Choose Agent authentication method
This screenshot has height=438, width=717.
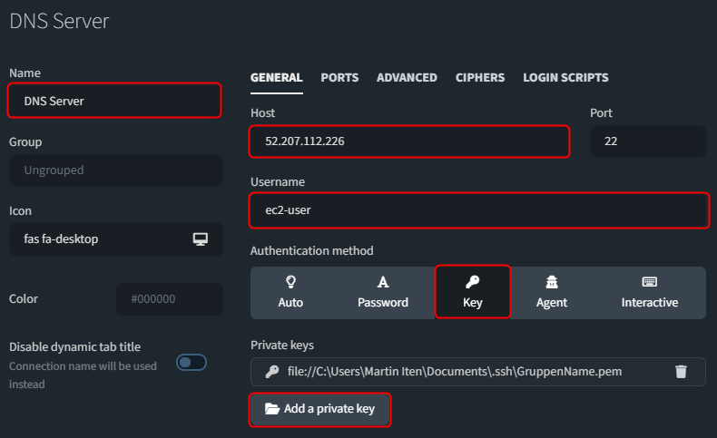tap(551, 292)
